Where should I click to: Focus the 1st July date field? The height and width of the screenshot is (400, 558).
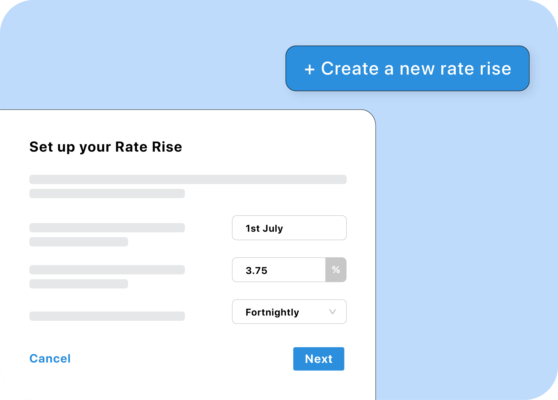289,228
